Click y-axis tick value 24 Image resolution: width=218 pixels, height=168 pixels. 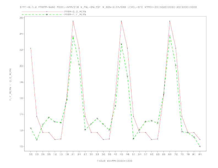point(21,34)
